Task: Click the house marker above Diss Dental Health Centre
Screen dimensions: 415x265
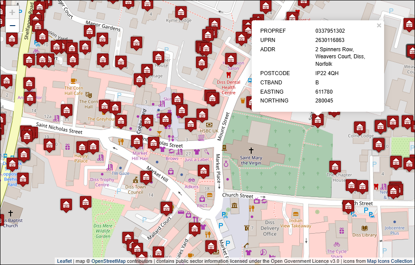Action: 230,59
